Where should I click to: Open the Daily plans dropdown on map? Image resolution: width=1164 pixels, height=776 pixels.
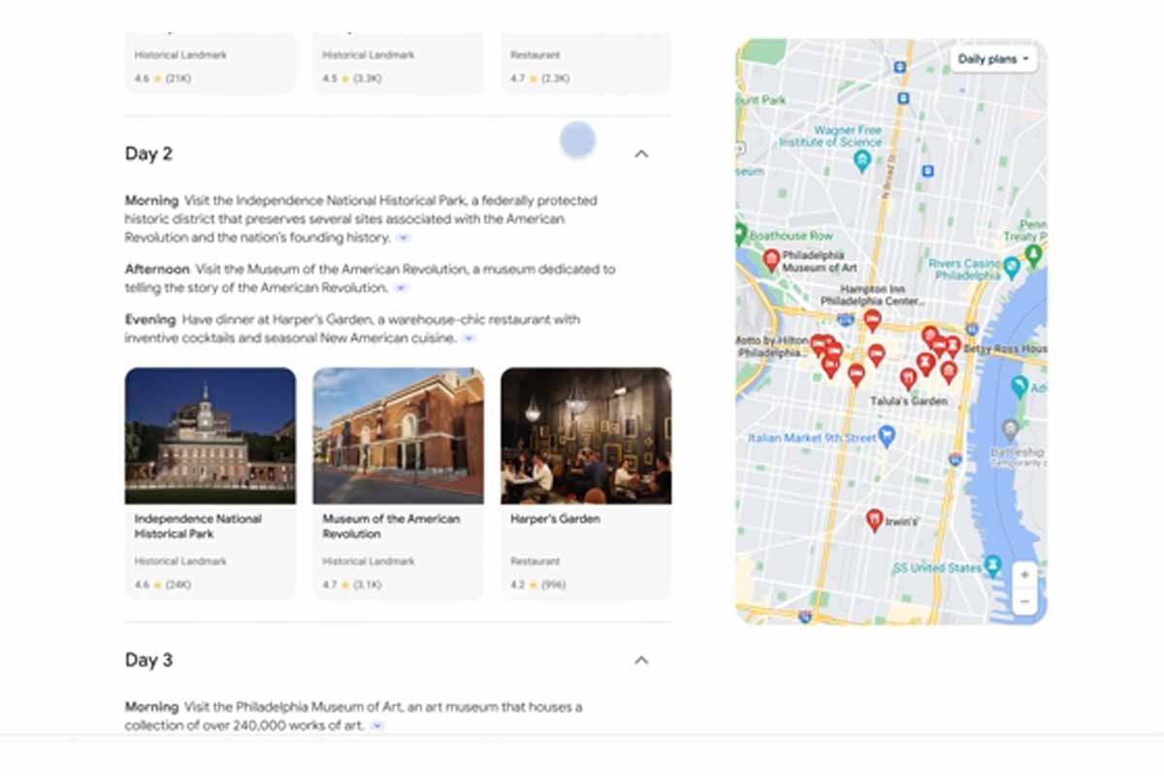(x=993, y=59)
